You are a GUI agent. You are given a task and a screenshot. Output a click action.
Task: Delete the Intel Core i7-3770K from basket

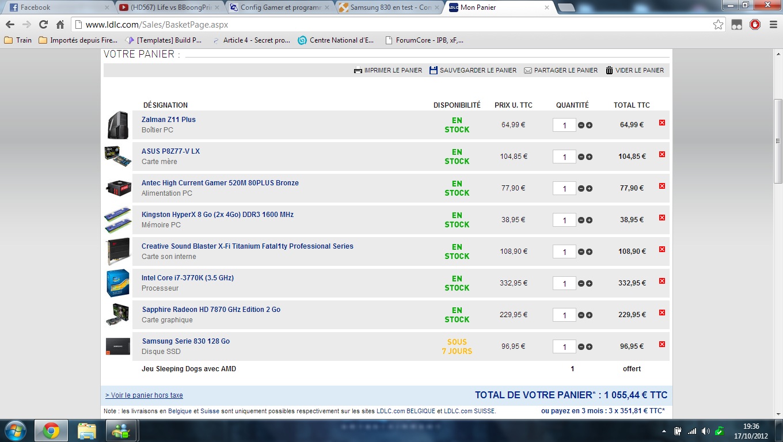(x=662, y=281)
